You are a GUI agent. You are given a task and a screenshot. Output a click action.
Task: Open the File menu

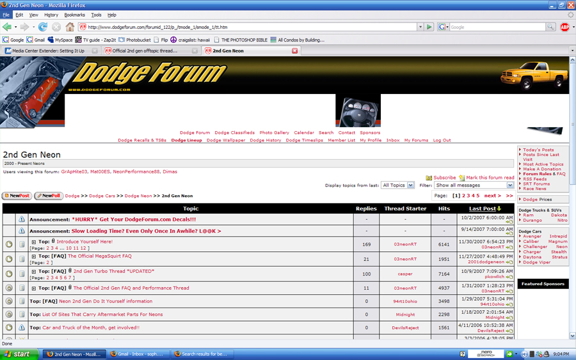(x=6, y=15)
